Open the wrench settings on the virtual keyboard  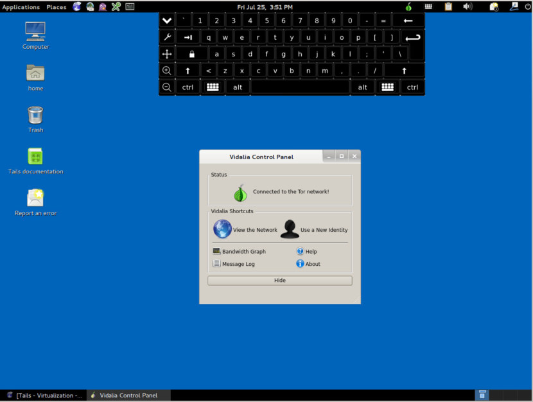[167, 37]
